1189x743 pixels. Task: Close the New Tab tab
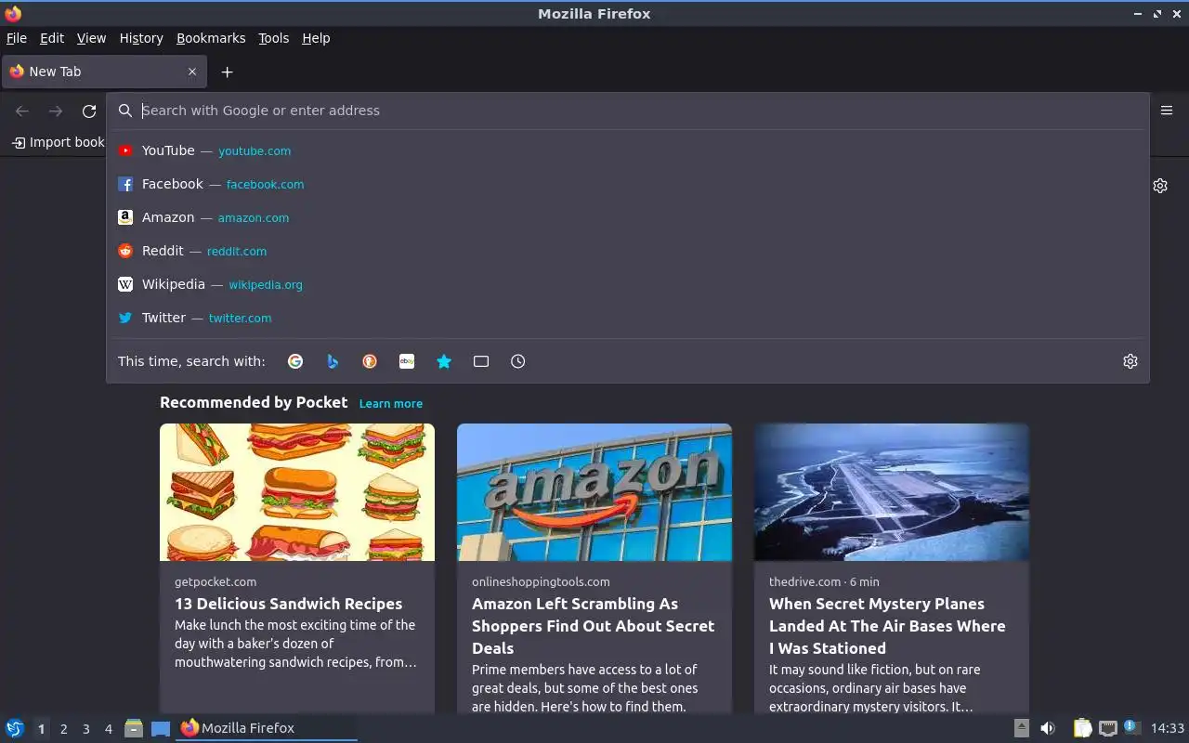click(192, 72)
